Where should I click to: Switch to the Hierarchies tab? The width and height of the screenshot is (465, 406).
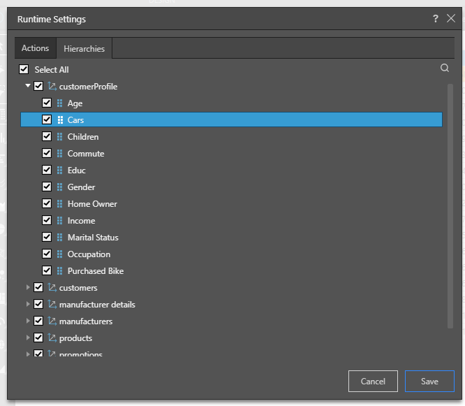pos(84,49)
